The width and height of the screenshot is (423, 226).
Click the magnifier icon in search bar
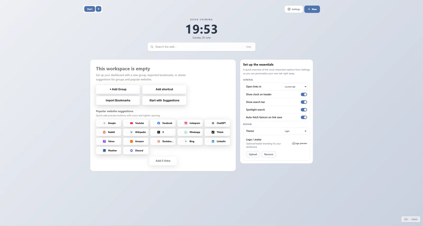pos(152,47)
